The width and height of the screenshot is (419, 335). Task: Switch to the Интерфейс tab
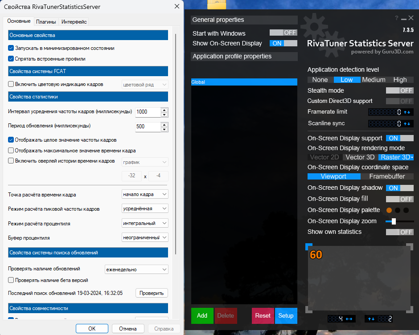pyautogui.click(x=74, y=22)
